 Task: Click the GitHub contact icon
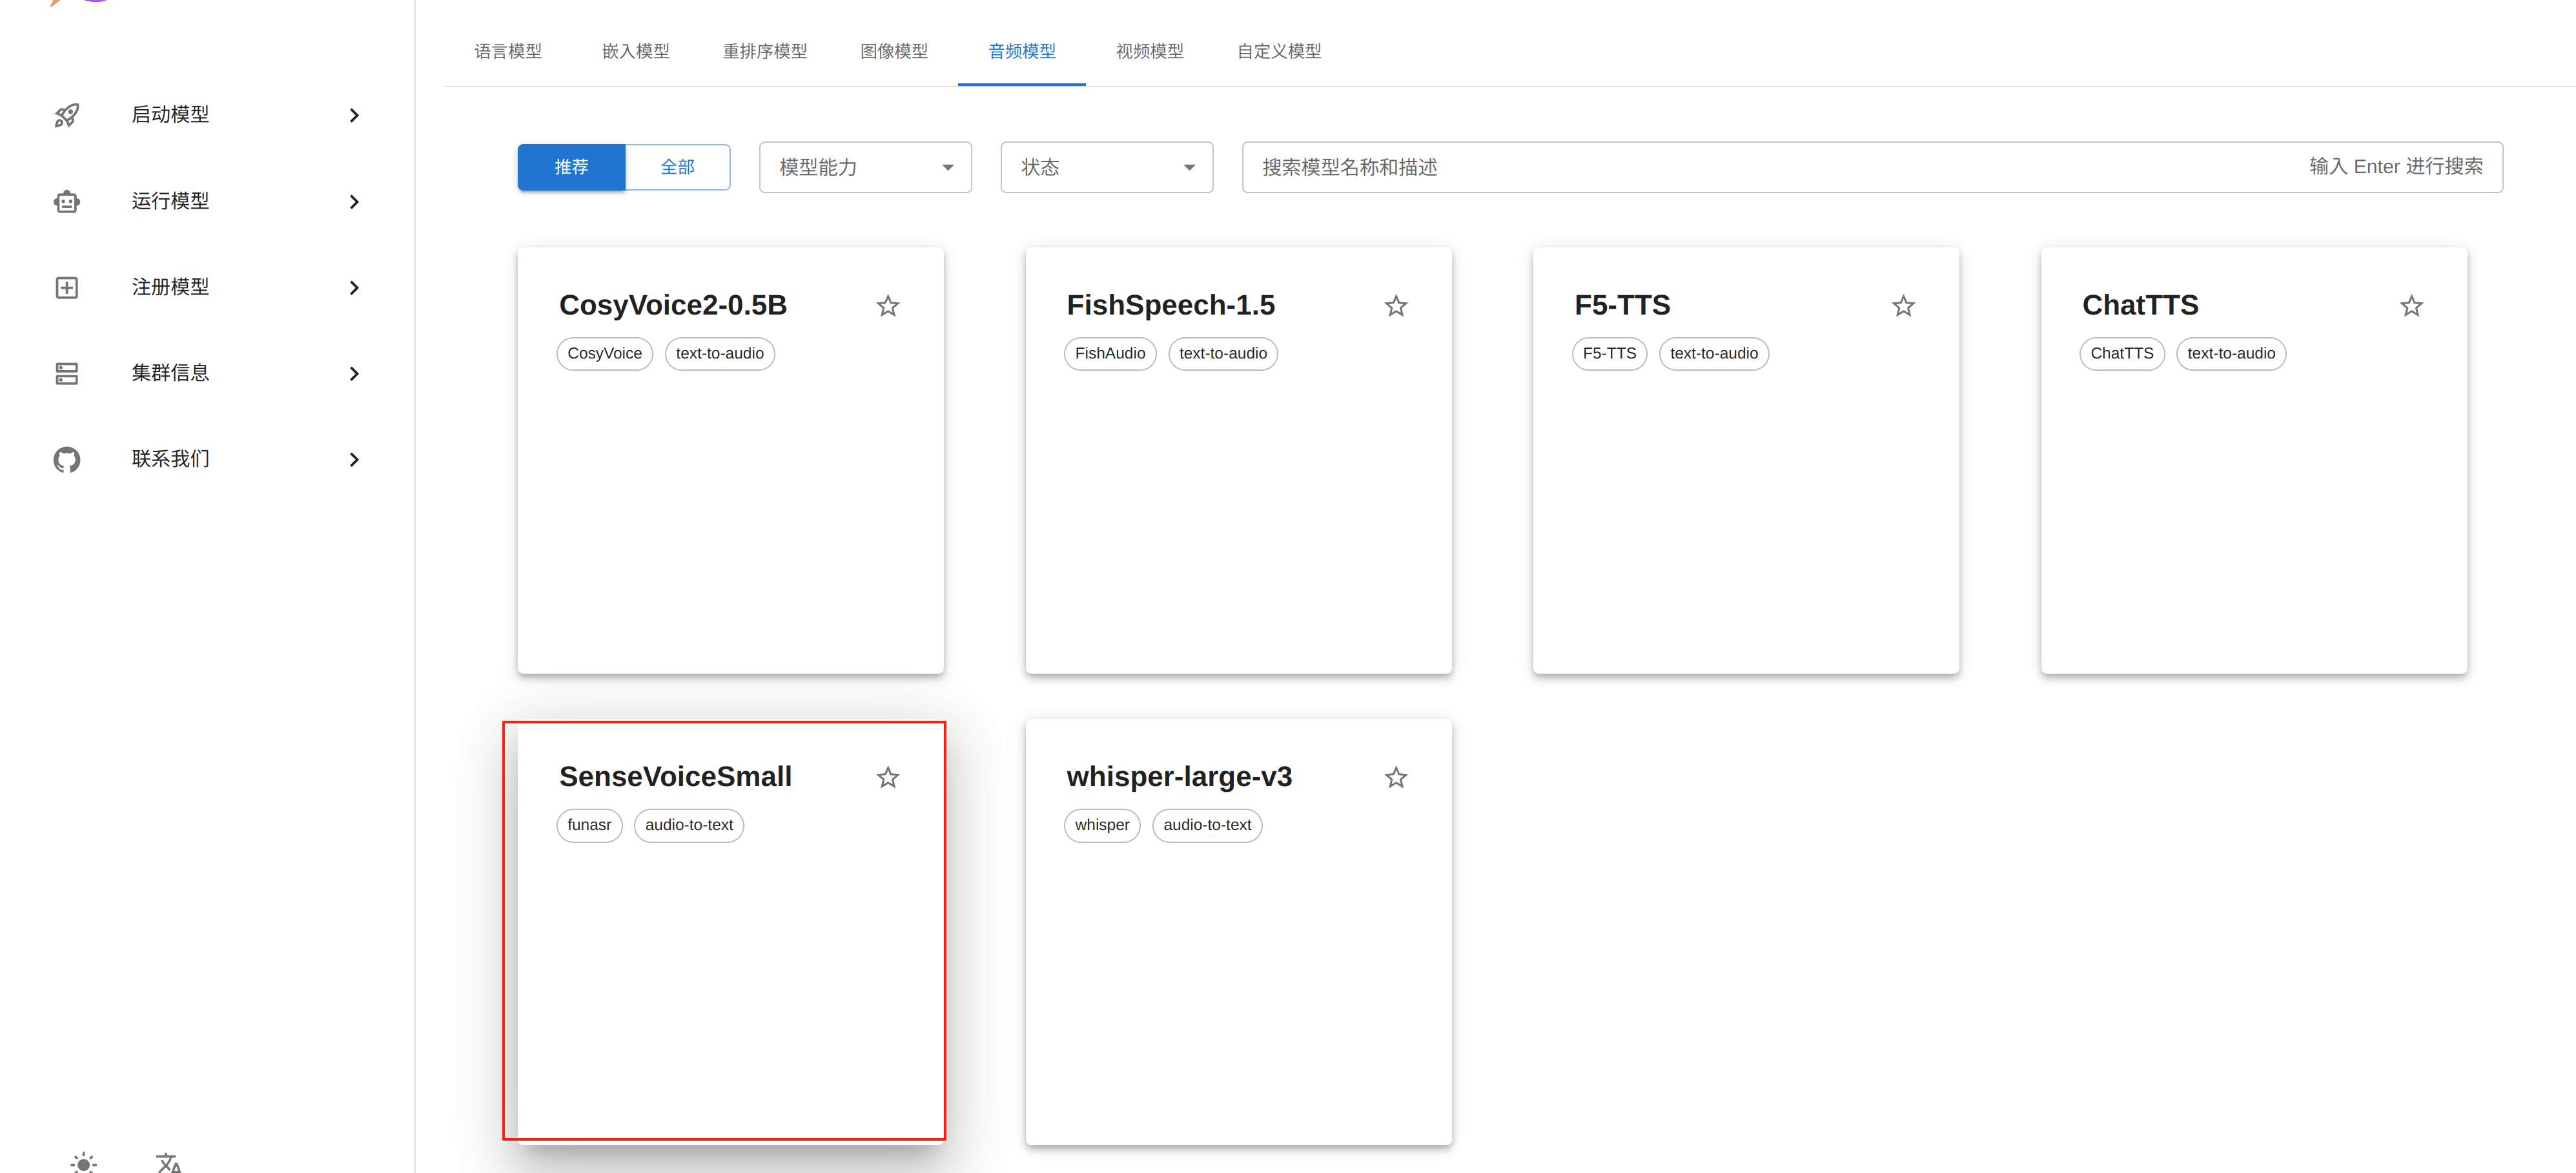[x=67, y=459]
